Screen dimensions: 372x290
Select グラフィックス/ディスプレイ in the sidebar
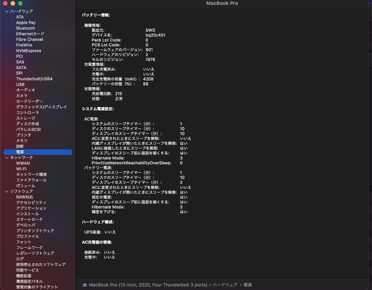(x=42, y=107)
